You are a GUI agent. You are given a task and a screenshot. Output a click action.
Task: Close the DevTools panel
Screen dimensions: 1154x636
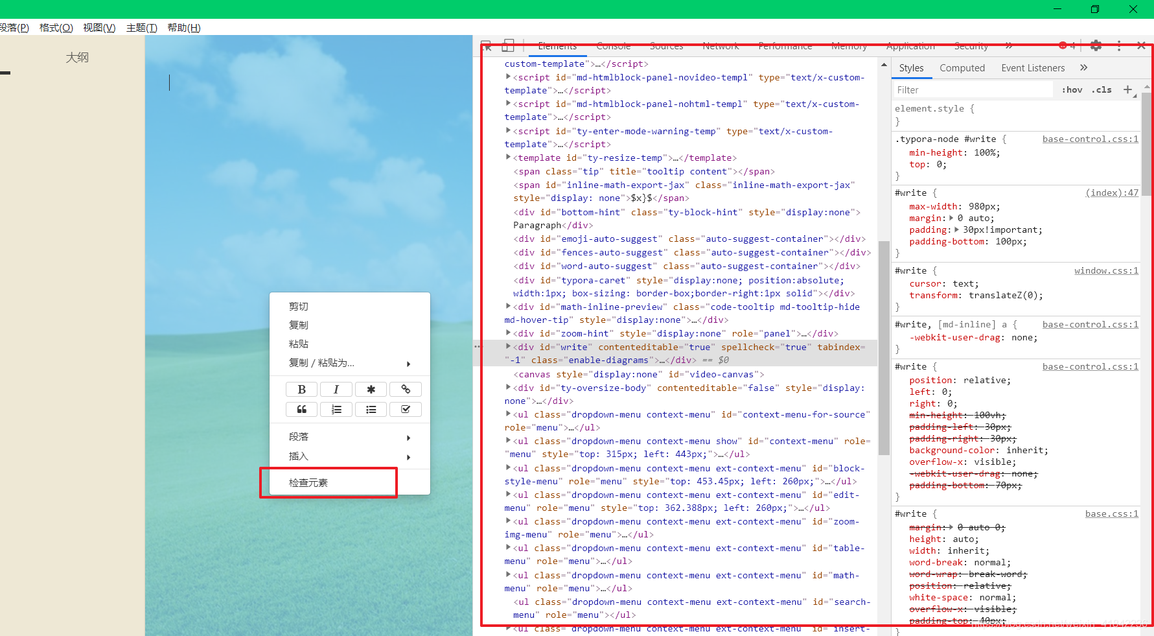(x=1141, y=45)
